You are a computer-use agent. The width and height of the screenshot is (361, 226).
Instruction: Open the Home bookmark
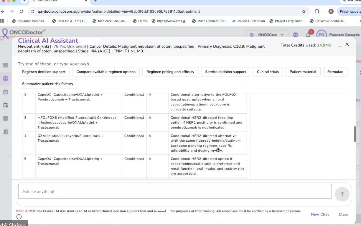[x=140, y=21]
